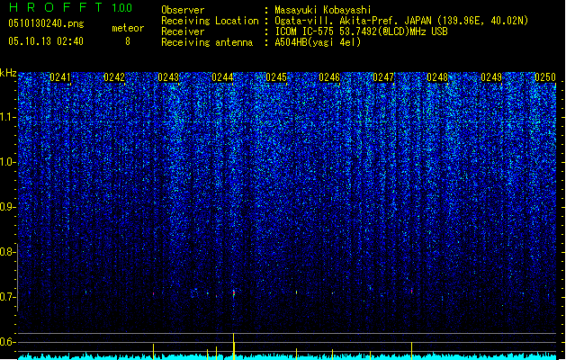
Task: Click the Receiver label
Action: [x=183, y=31]
